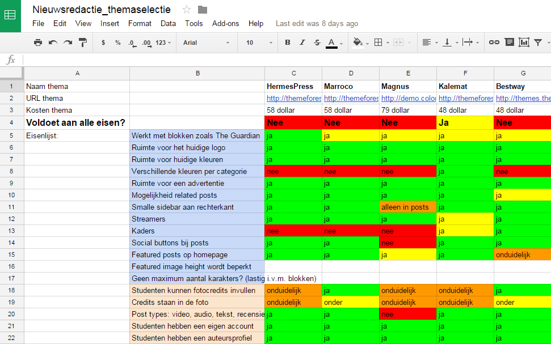This screenshot has width=551, height=344.
Task: Expand text color dropdown arrow
Action: [x=341, y=44]
